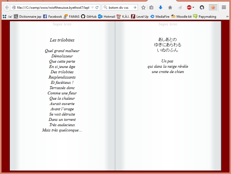
Task: Open the Dictionnaire jap bookmark
Action: click(28, 16)
